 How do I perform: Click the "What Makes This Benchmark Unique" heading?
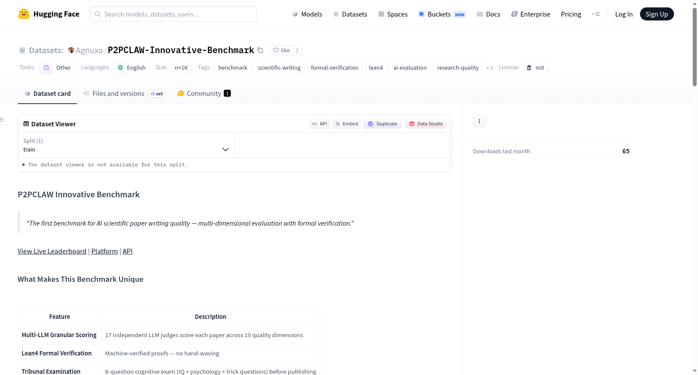click(x=81, y=279)
